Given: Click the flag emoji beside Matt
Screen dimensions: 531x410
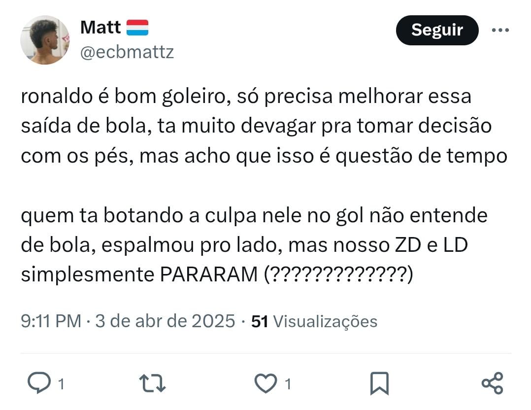Looking at the screenshot, I should 137,27.
